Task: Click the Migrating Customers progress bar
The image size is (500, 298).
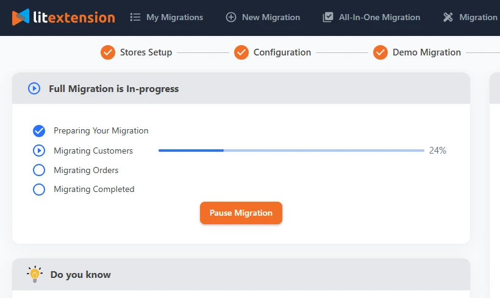Action: pos(291,151)
